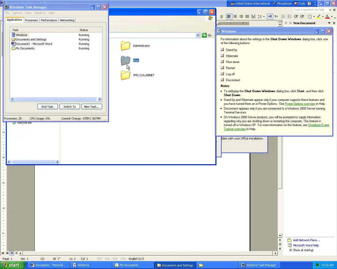Toggle the TRK track changes indicator
The width and height of the screenshot is (337, 269).
point(107,259)
